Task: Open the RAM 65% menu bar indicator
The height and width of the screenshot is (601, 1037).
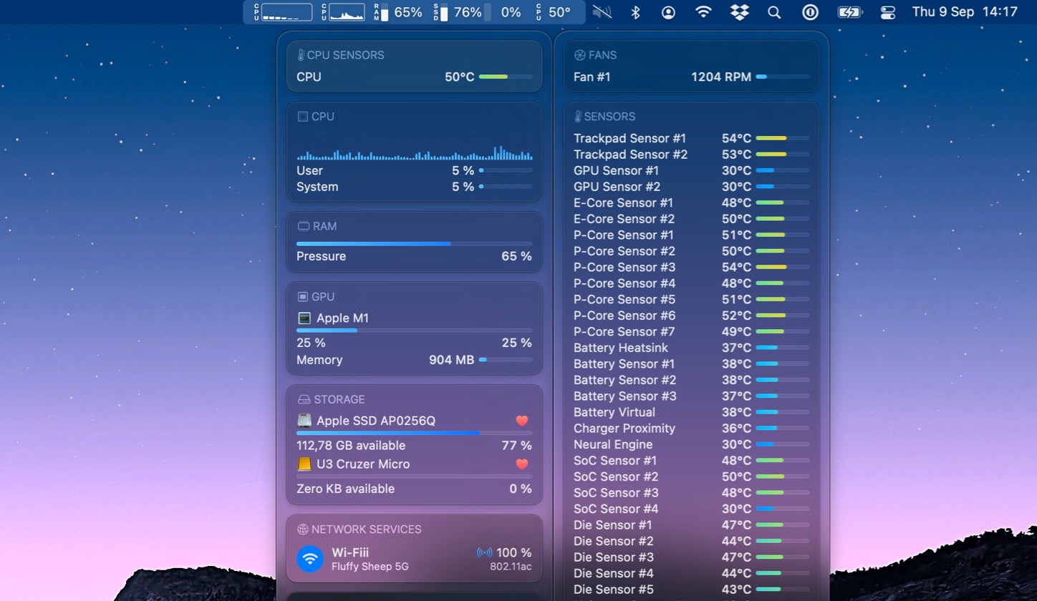Action: [x=398, y=12]
